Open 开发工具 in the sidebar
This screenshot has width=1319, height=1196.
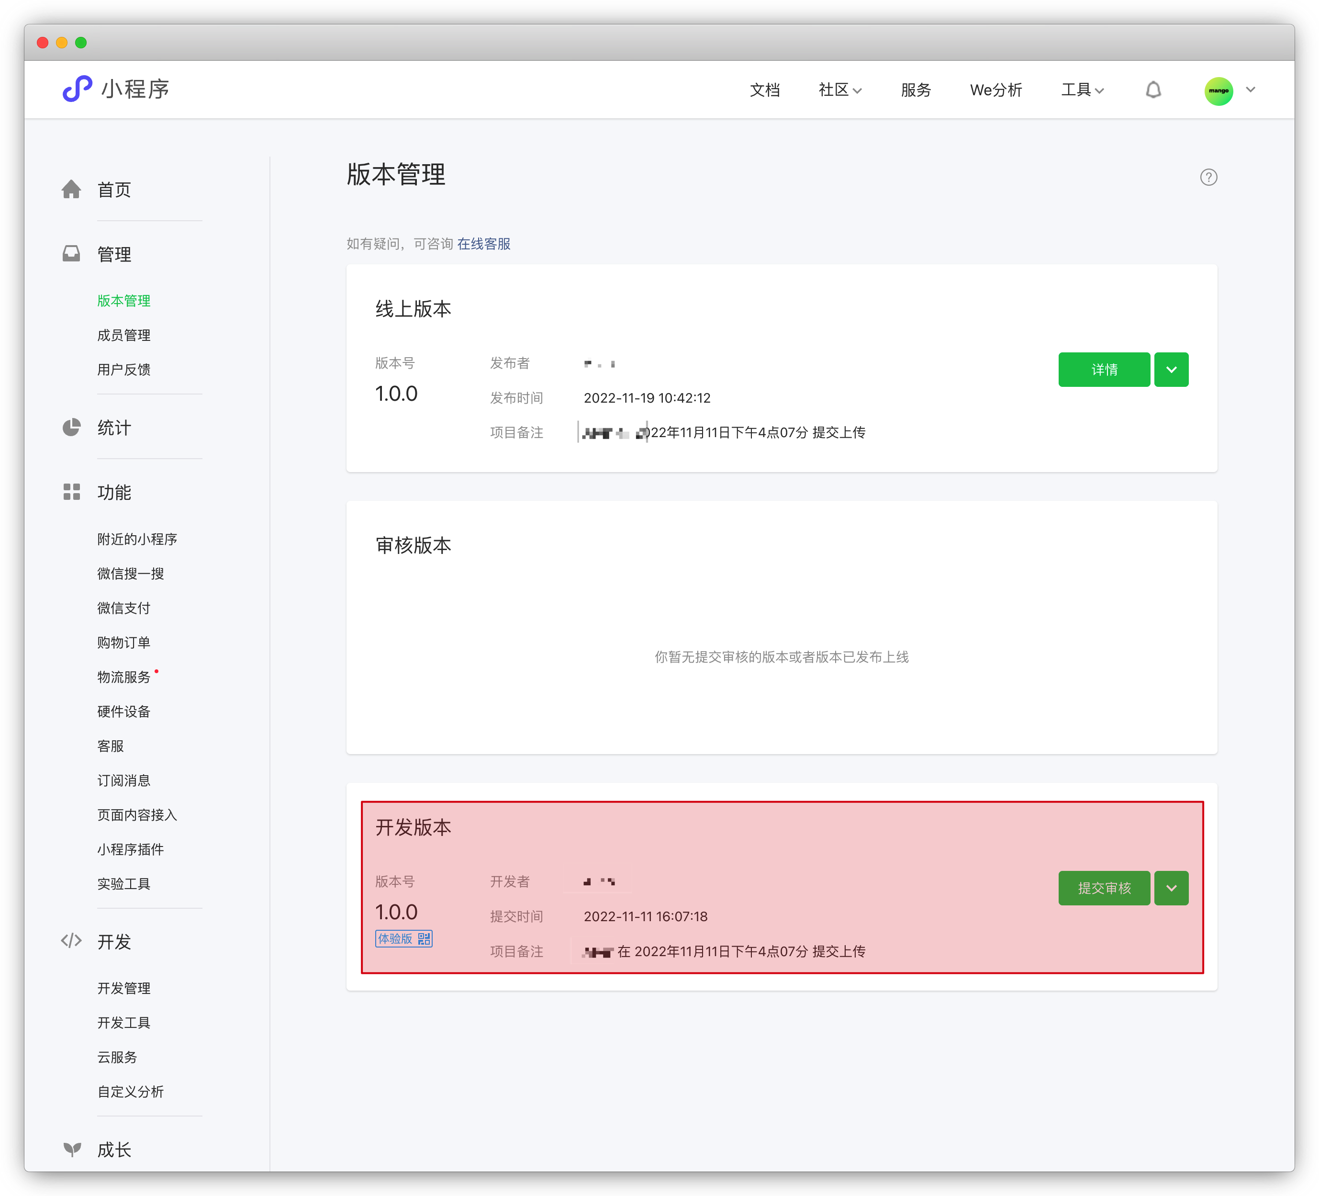(x=123, y=1023)
